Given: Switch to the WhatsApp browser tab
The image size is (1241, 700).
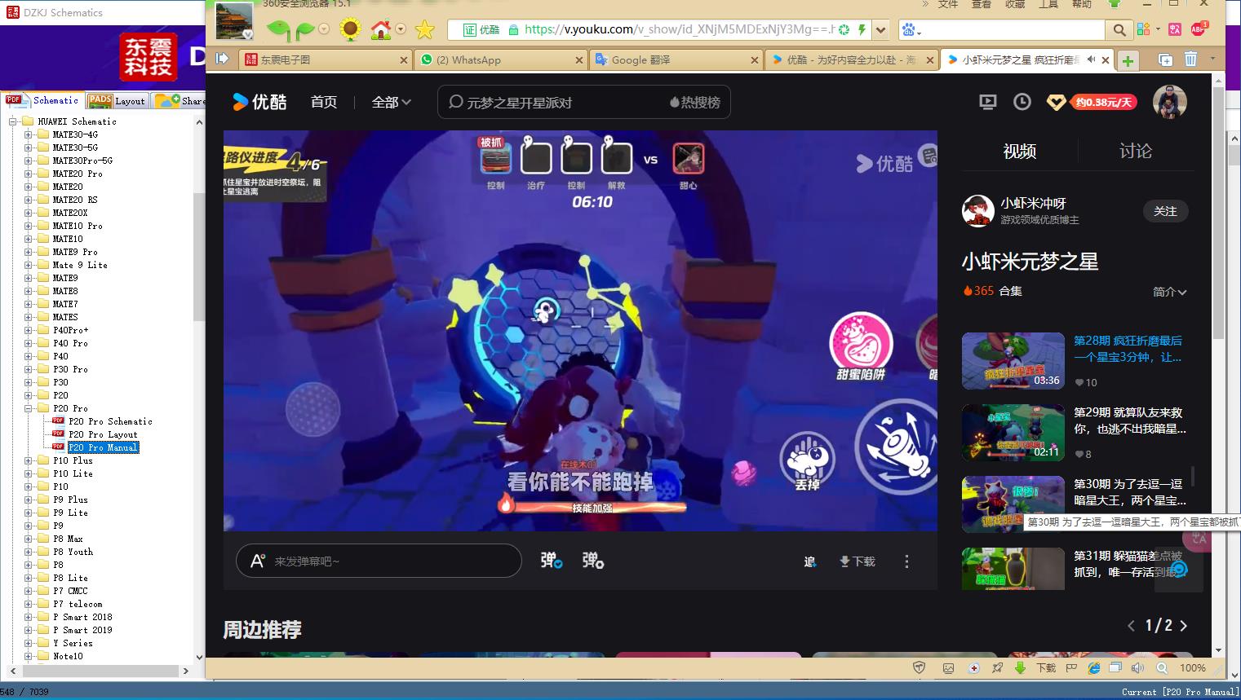Looking at the screenshot, I should pyautogui.click(x=500, y=59).
